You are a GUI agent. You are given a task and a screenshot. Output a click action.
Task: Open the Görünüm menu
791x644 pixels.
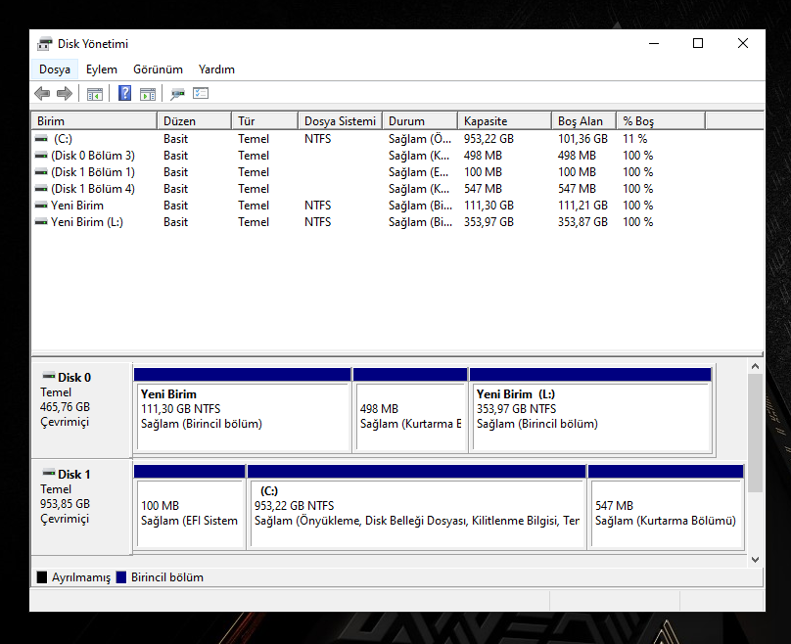[x=158, y=69]
